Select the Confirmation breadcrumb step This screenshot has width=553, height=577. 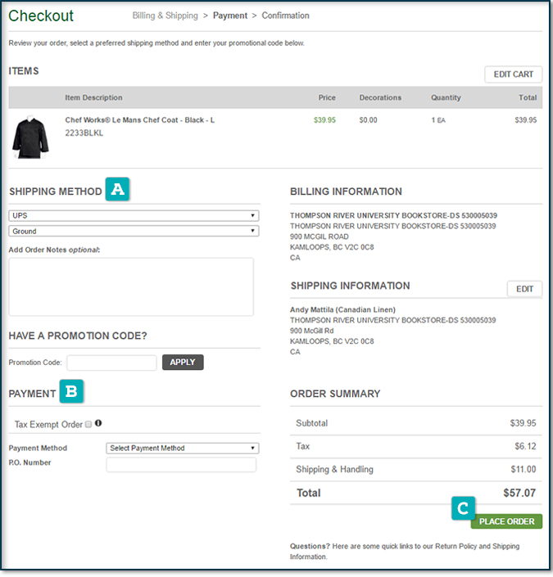coord(285,16)
